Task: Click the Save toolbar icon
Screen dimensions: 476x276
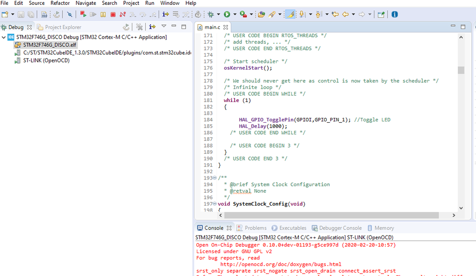Action: point(20,14)
